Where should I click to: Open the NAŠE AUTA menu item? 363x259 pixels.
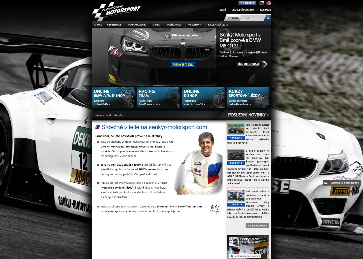click(174, 25)
